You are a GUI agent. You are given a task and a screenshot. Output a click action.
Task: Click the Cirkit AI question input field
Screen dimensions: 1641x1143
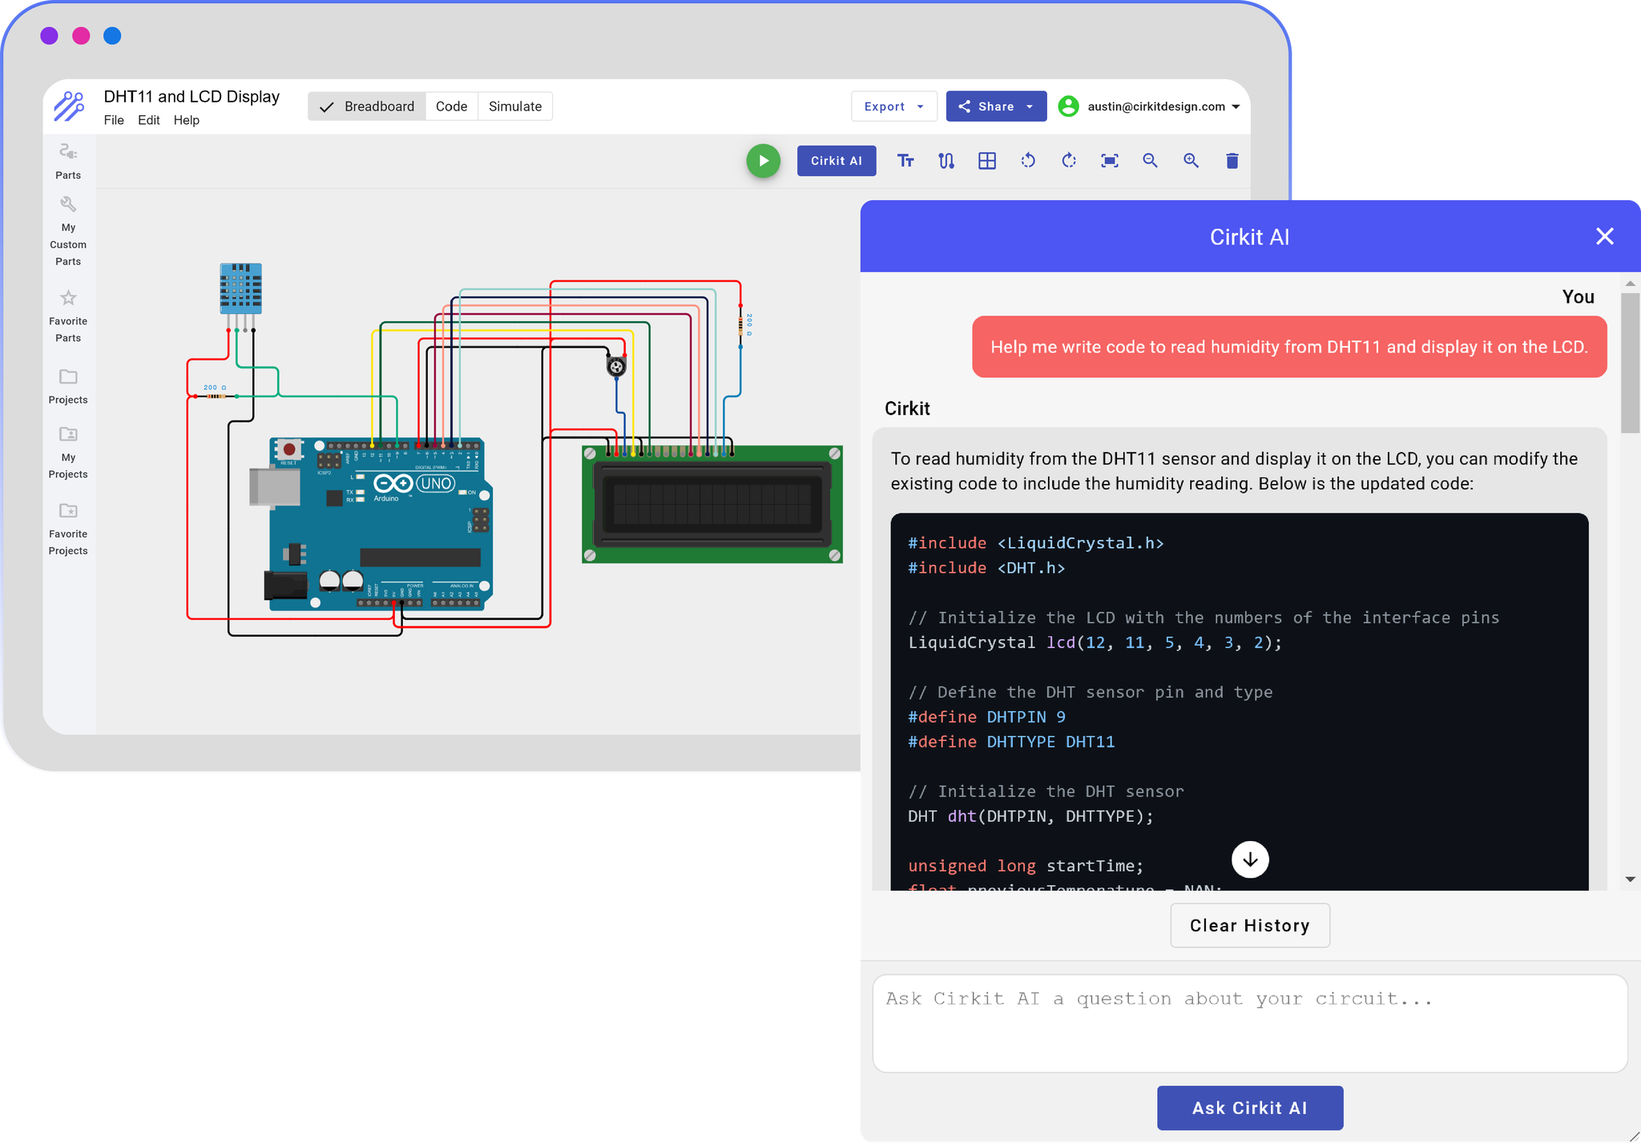pyautogui.click(x=1249, y=1023)
